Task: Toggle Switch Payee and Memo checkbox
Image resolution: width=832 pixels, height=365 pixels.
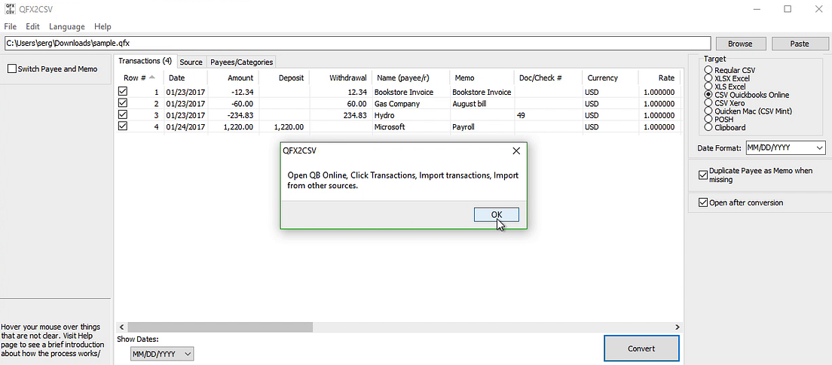Action: (x=53, y=69)
